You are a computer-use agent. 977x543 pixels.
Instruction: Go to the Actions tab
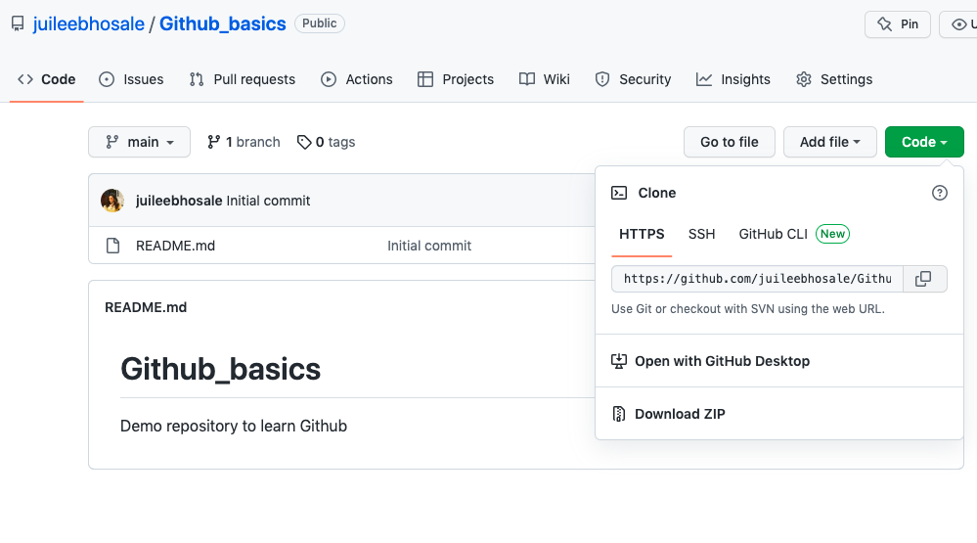point(356,80)
